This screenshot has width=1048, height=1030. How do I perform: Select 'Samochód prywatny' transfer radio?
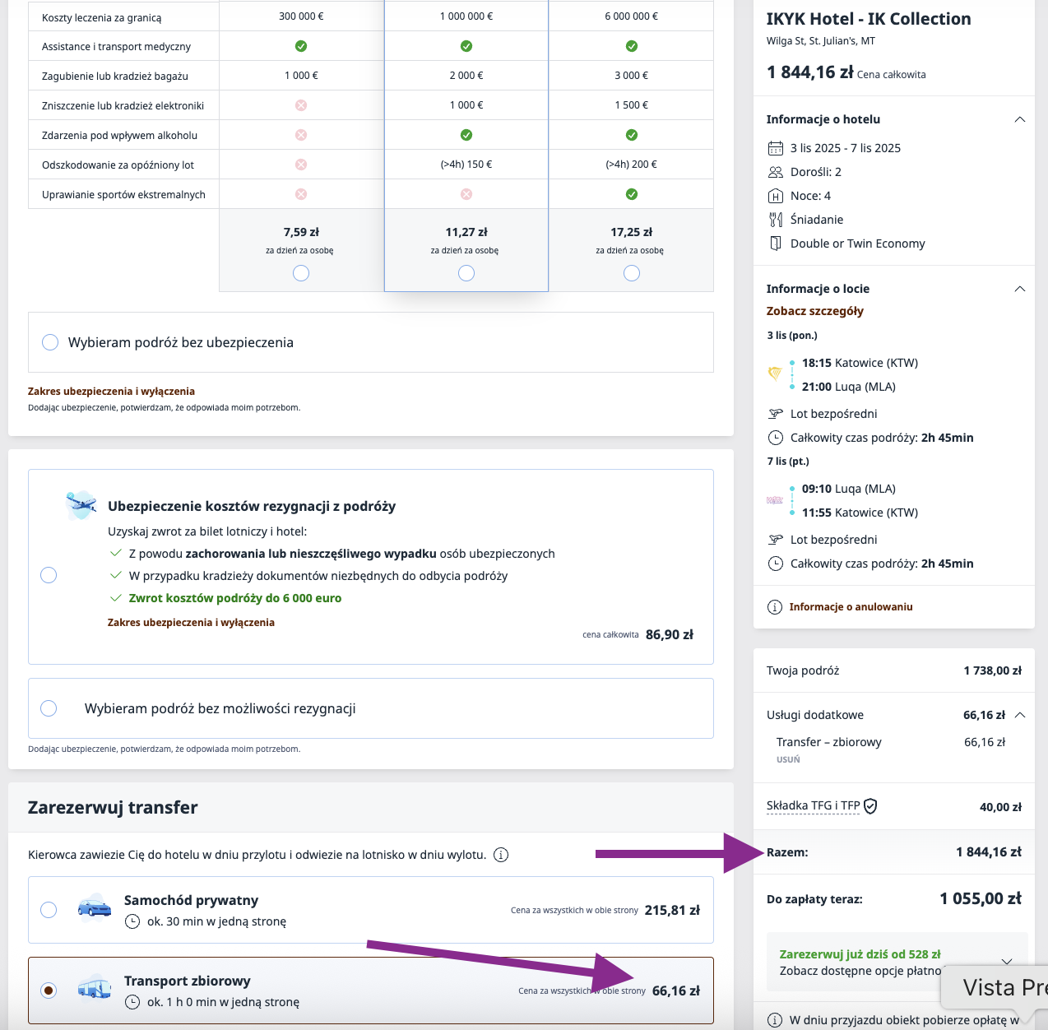point(49,910)
